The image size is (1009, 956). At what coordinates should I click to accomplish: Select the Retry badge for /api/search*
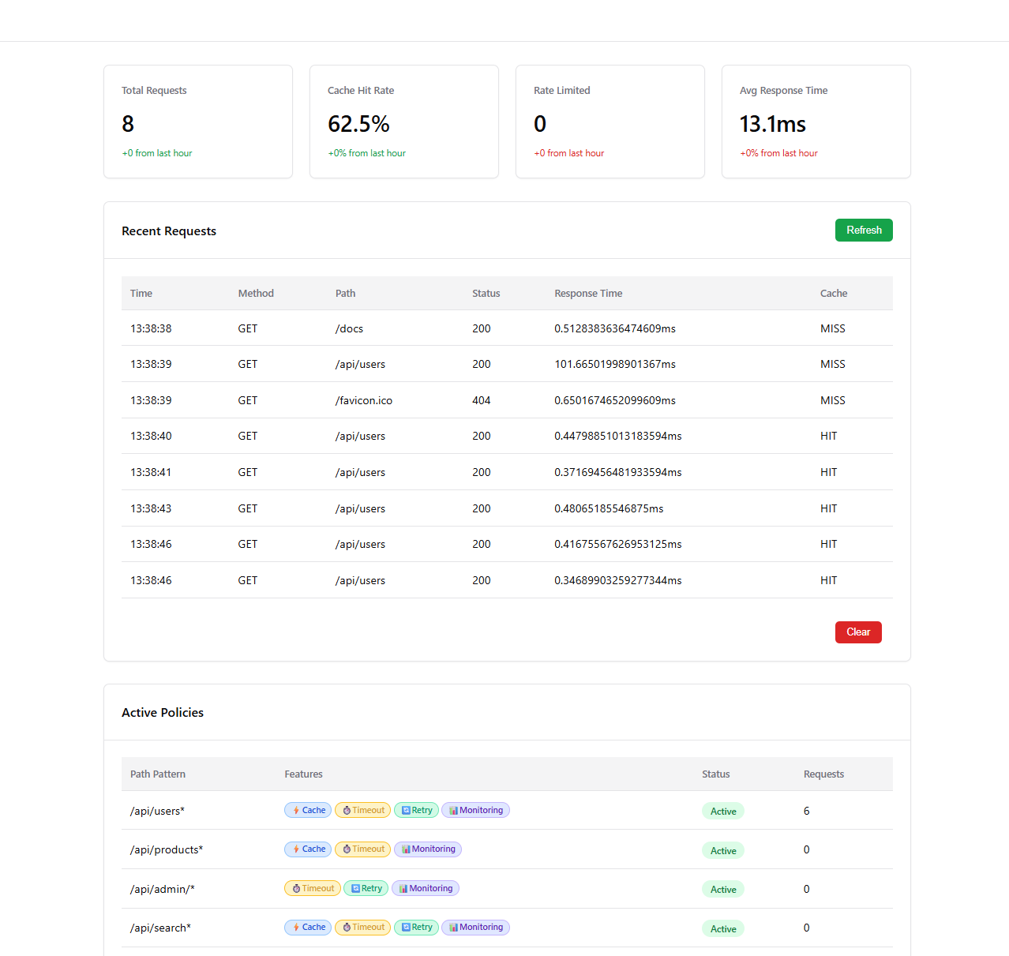pyautogui.click(x=416, y=927)
